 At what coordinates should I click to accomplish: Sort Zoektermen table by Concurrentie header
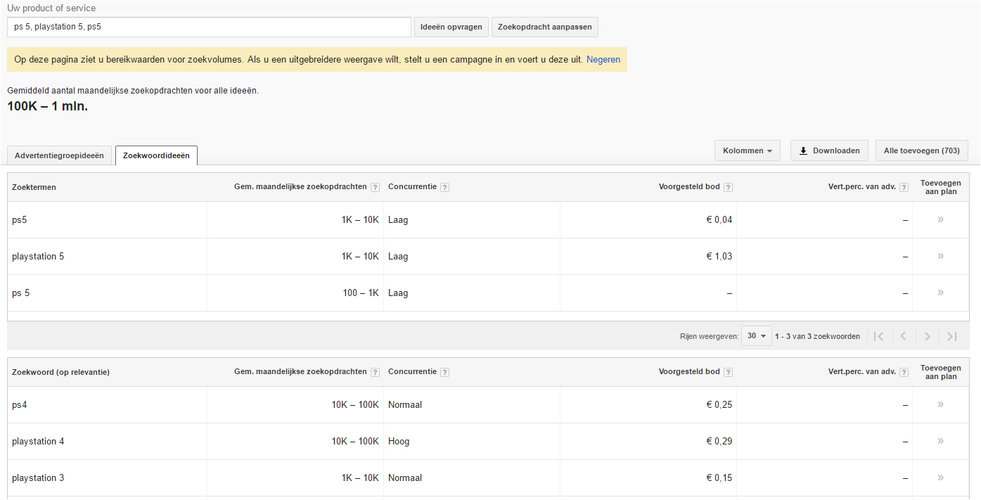coord(412,186)
